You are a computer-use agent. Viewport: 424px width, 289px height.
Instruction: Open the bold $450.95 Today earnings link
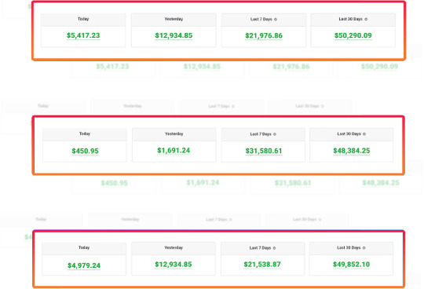[x=85, y=151]
